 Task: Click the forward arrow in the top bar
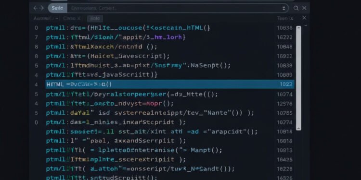(41, 8)
